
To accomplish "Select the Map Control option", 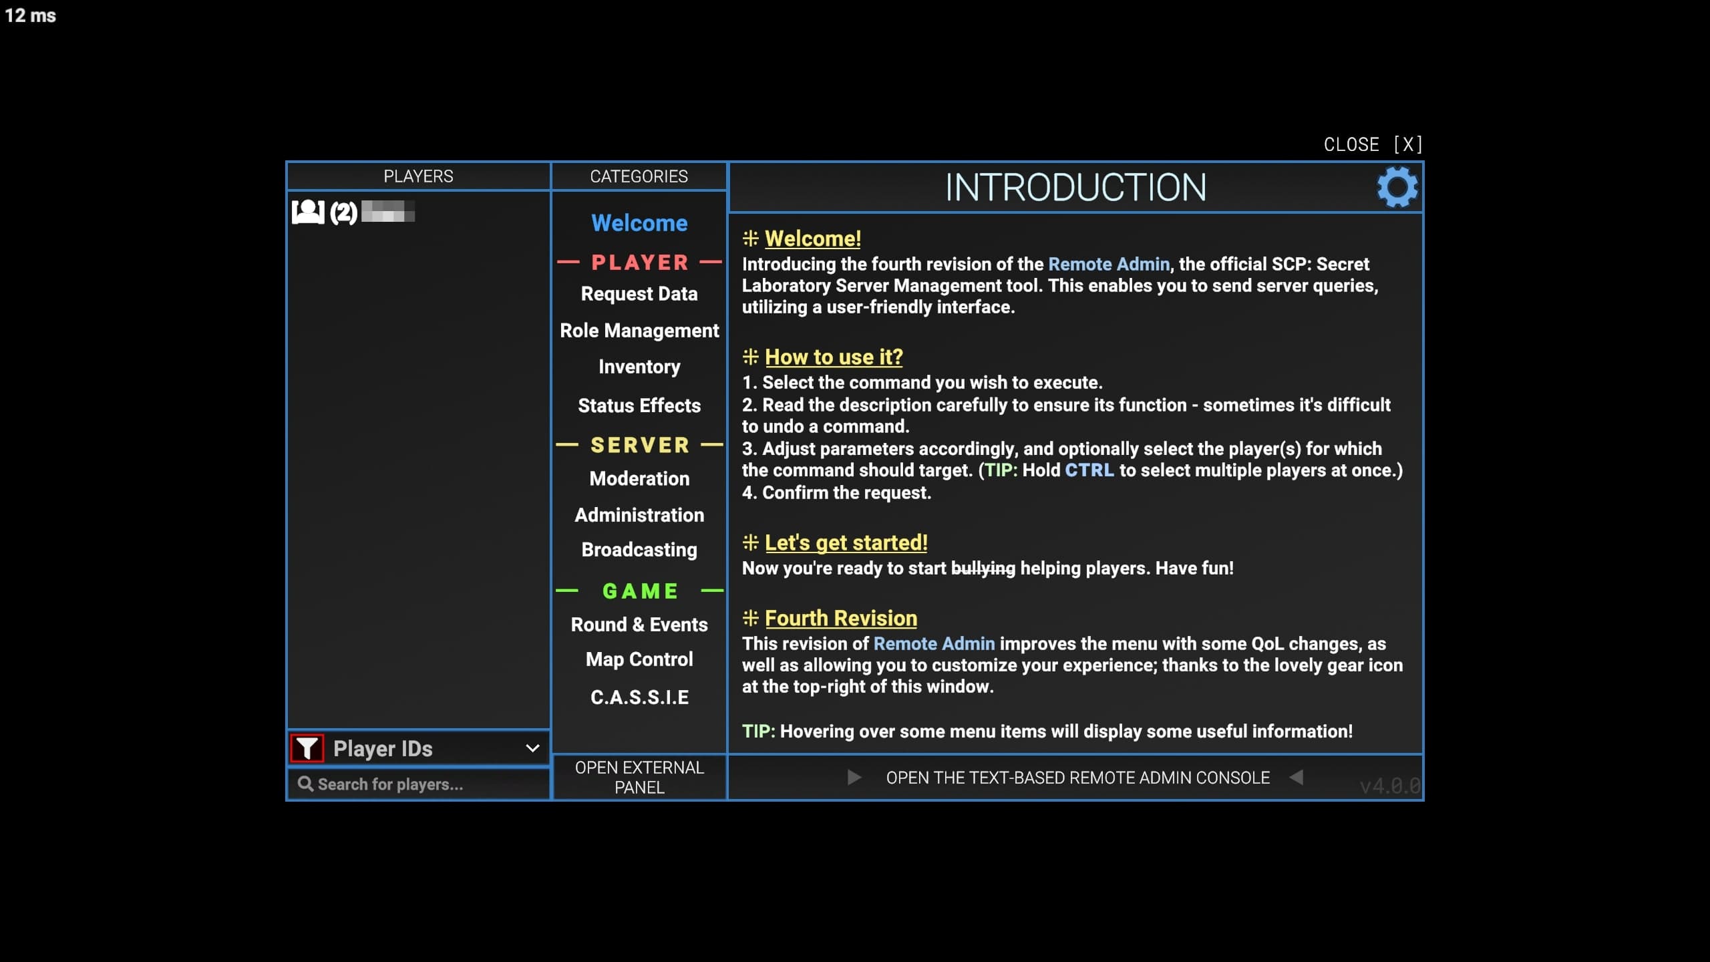I will pyautogui.click(x=639, y=660).
